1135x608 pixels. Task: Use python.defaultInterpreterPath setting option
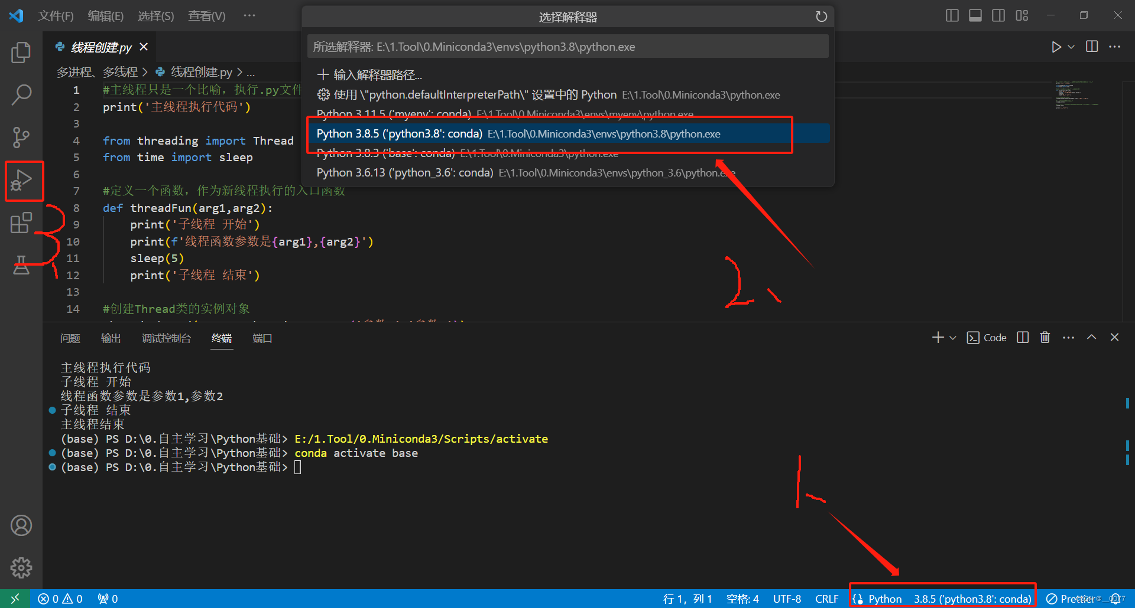coord(567,94)
